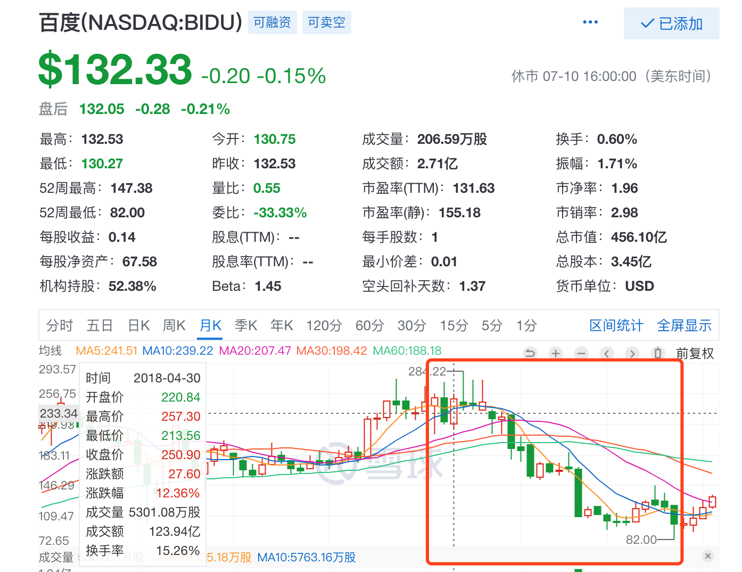The width and height of the screenshot is (742, 572).
Task: Click the 委比 value -33.33%
Action: pyautogui.click(x=280, y=213)
